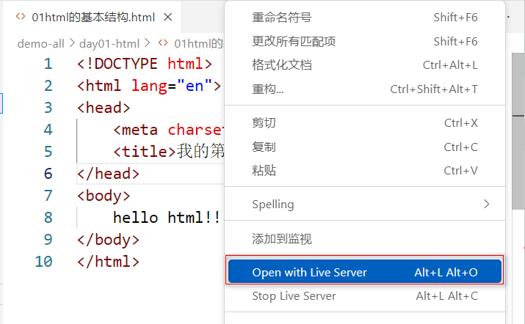This screenshot has width=525, height=324.
Task: Click the breadcrumb HTML file icon
Action: [x=162, y=43]
